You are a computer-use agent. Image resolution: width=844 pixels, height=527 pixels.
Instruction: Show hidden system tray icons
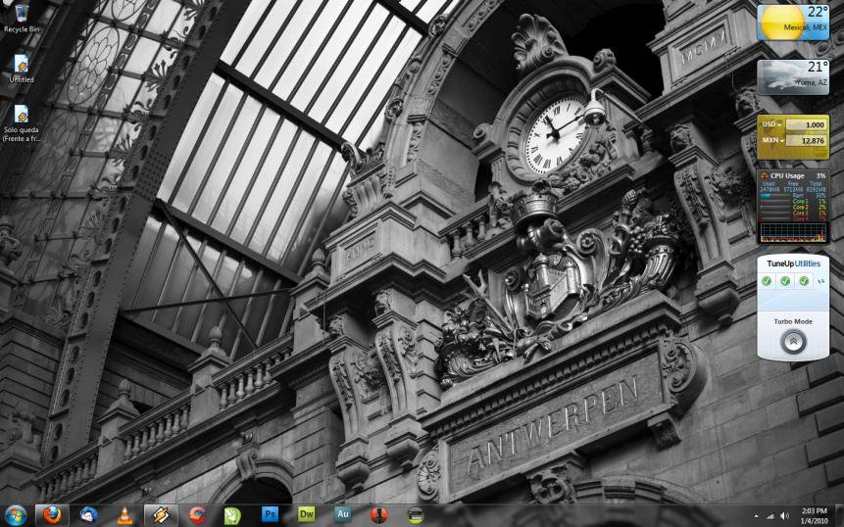pyautogui.click(x=756, y=515)
